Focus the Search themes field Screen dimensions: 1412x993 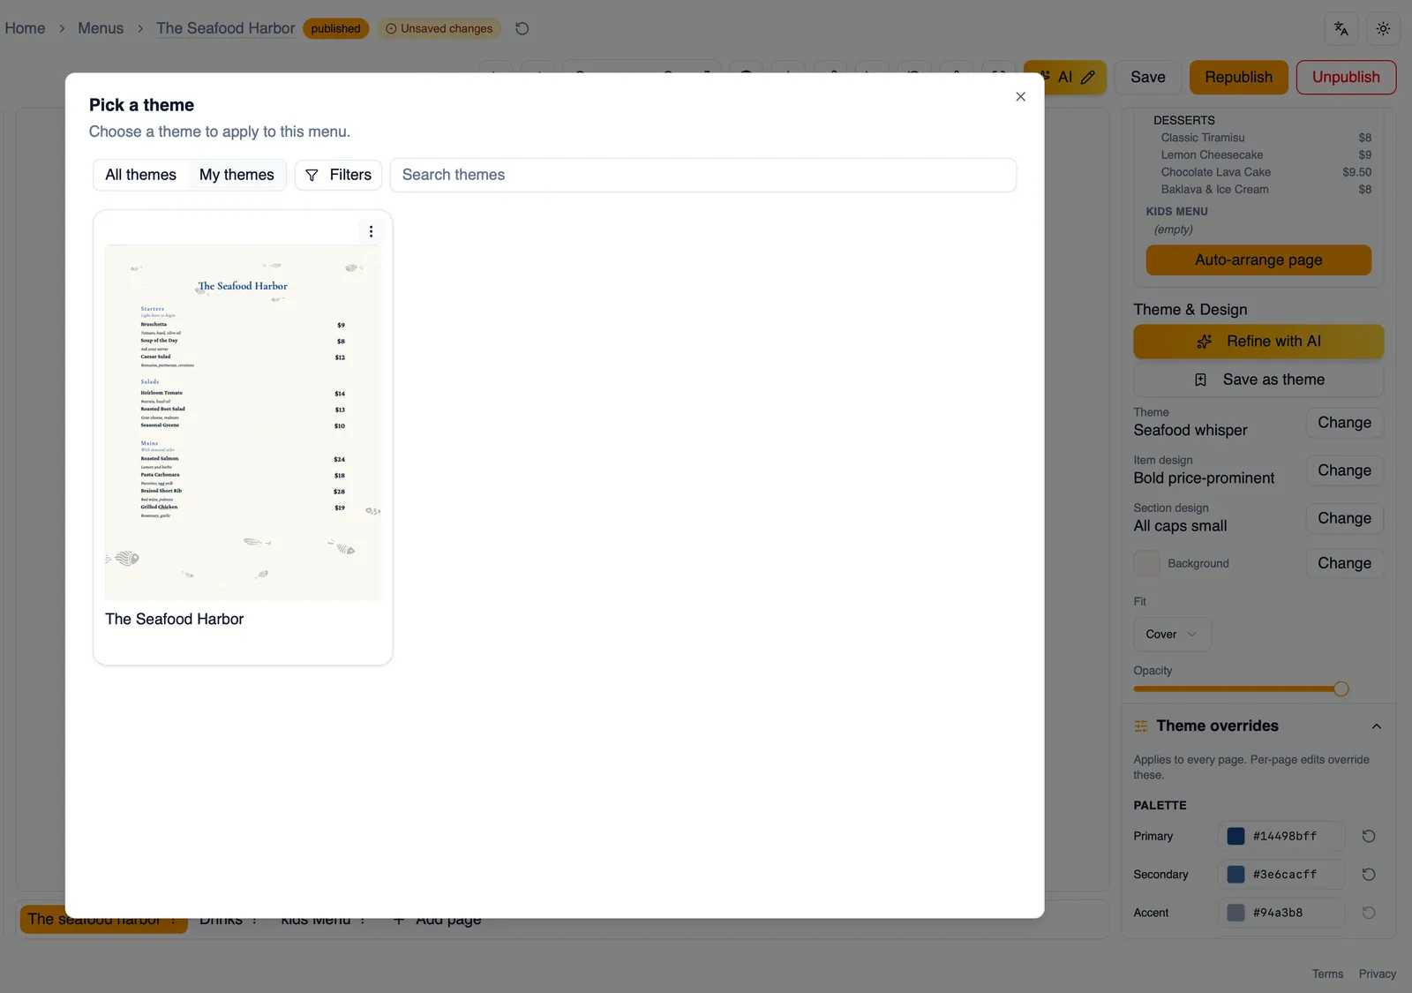pyautogui.click(x=702, y=175)
